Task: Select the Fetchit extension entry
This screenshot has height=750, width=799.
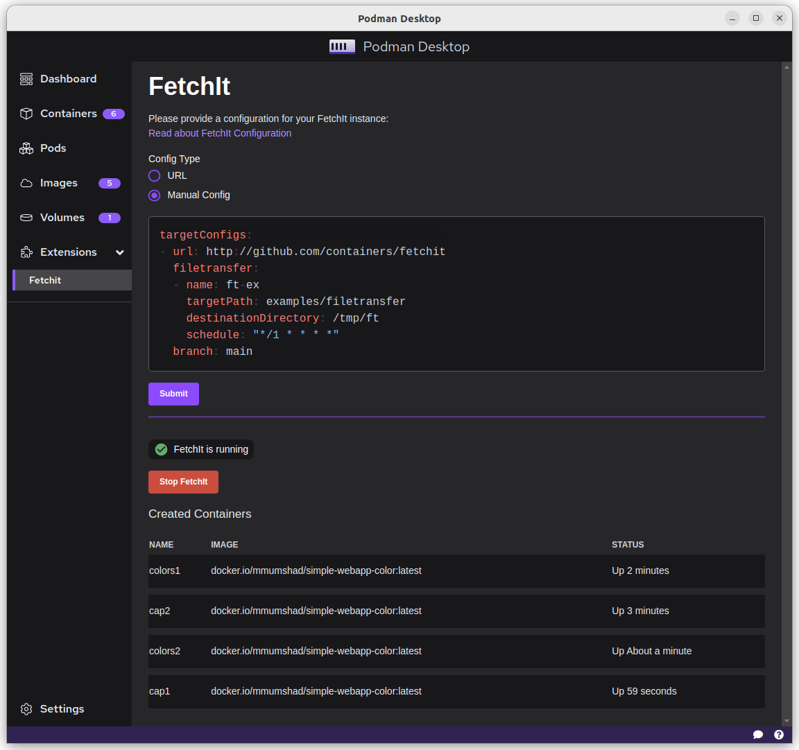Action: click(x=72, y=280)
